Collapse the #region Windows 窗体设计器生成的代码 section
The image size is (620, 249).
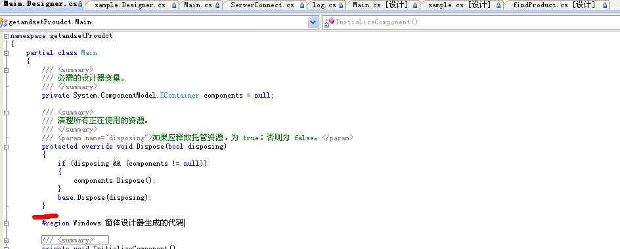pyautogui.click(x=7, y=223)
